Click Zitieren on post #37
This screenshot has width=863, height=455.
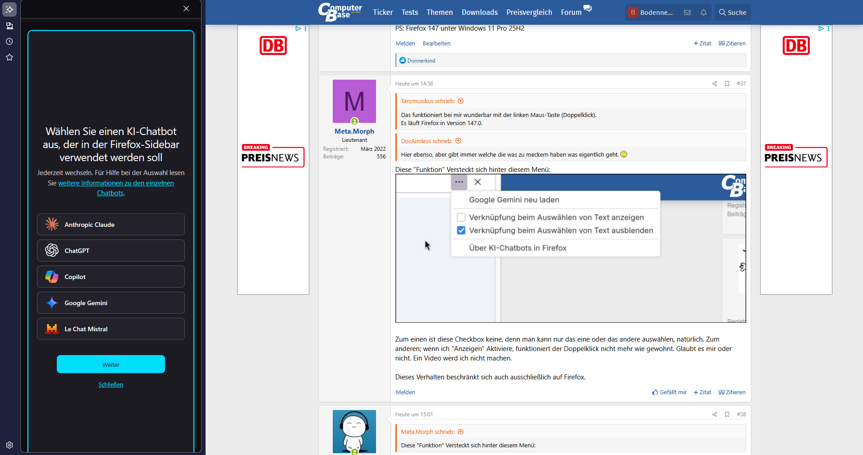click(732, 392)
